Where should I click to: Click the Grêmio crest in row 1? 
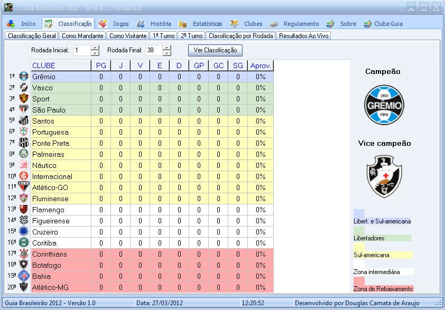coord(24,76)
